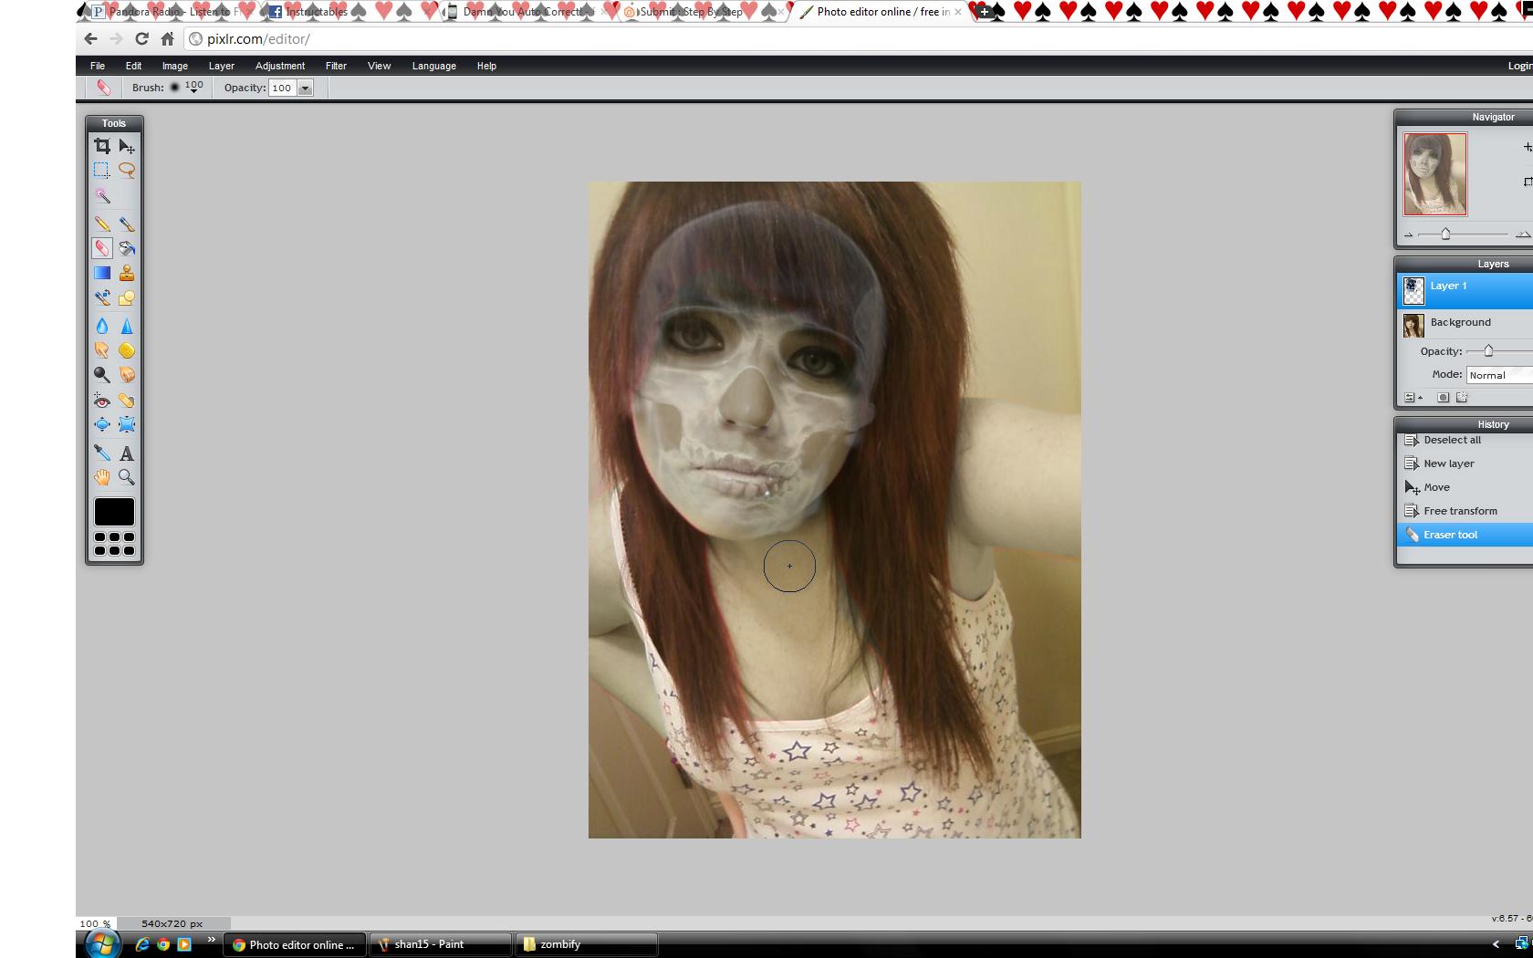The width and height of the screenshot is (1533, 958).
Task: Select the Brush tool in Tools panel
Action: 127,224
